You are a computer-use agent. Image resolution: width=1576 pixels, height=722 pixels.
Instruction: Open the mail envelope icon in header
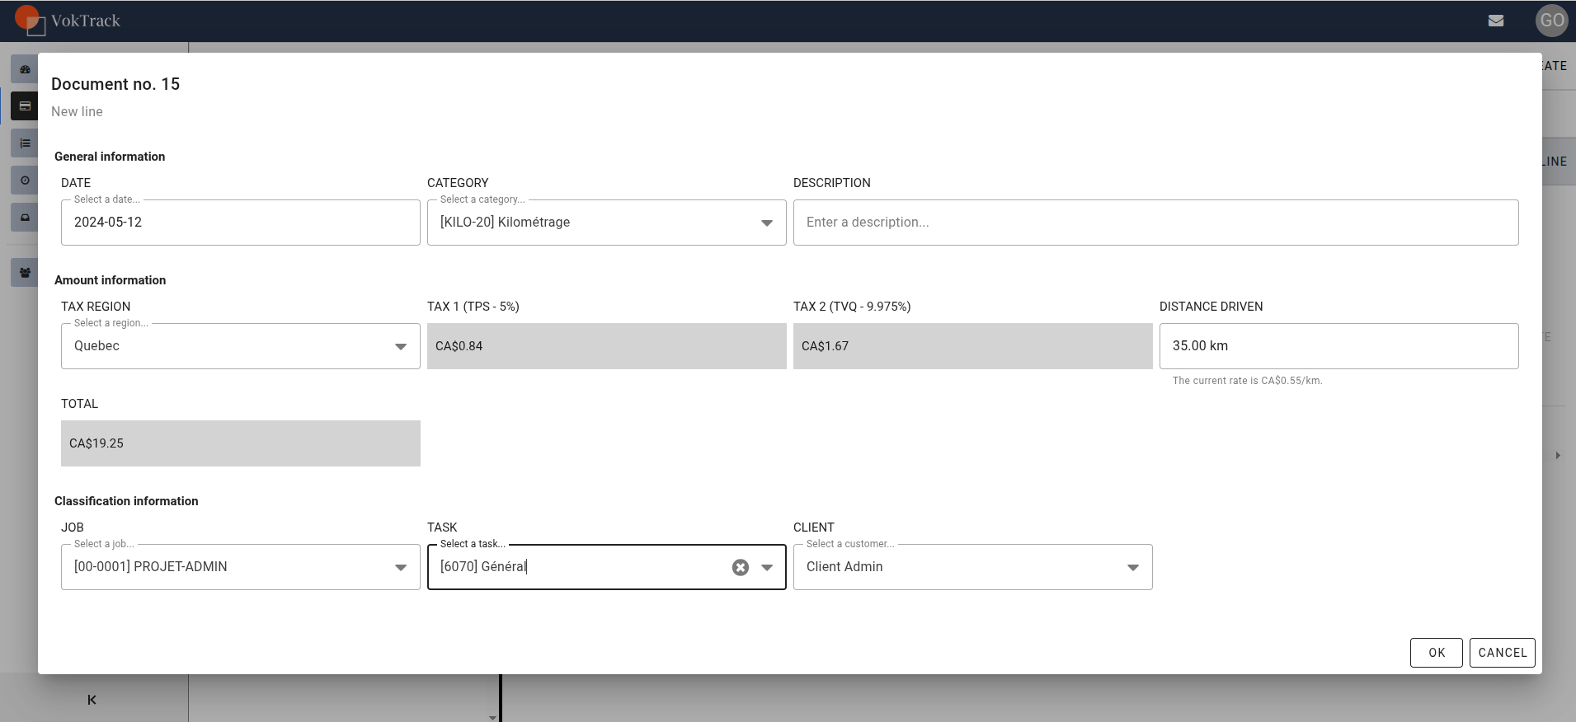pos(1496,21)
